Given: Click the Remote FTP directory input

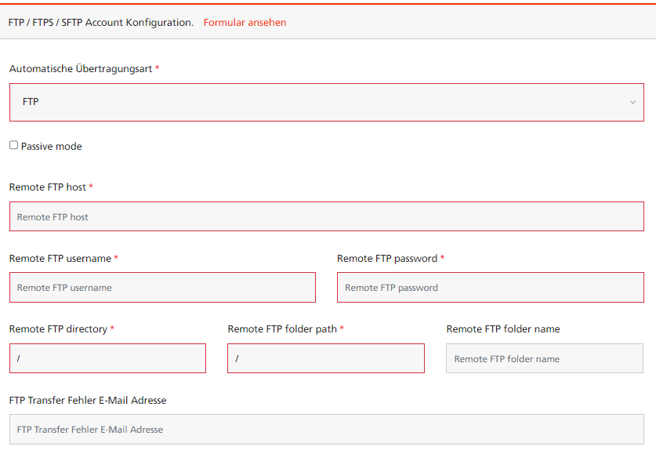Looking at the screenshot, I should 107,358.
